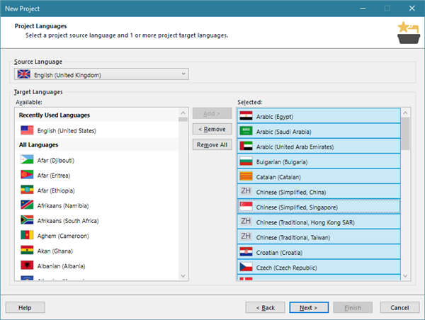Viewport: 425px width, 320px height.
Task: Go back using the Back button
Action: pos(265,307)
